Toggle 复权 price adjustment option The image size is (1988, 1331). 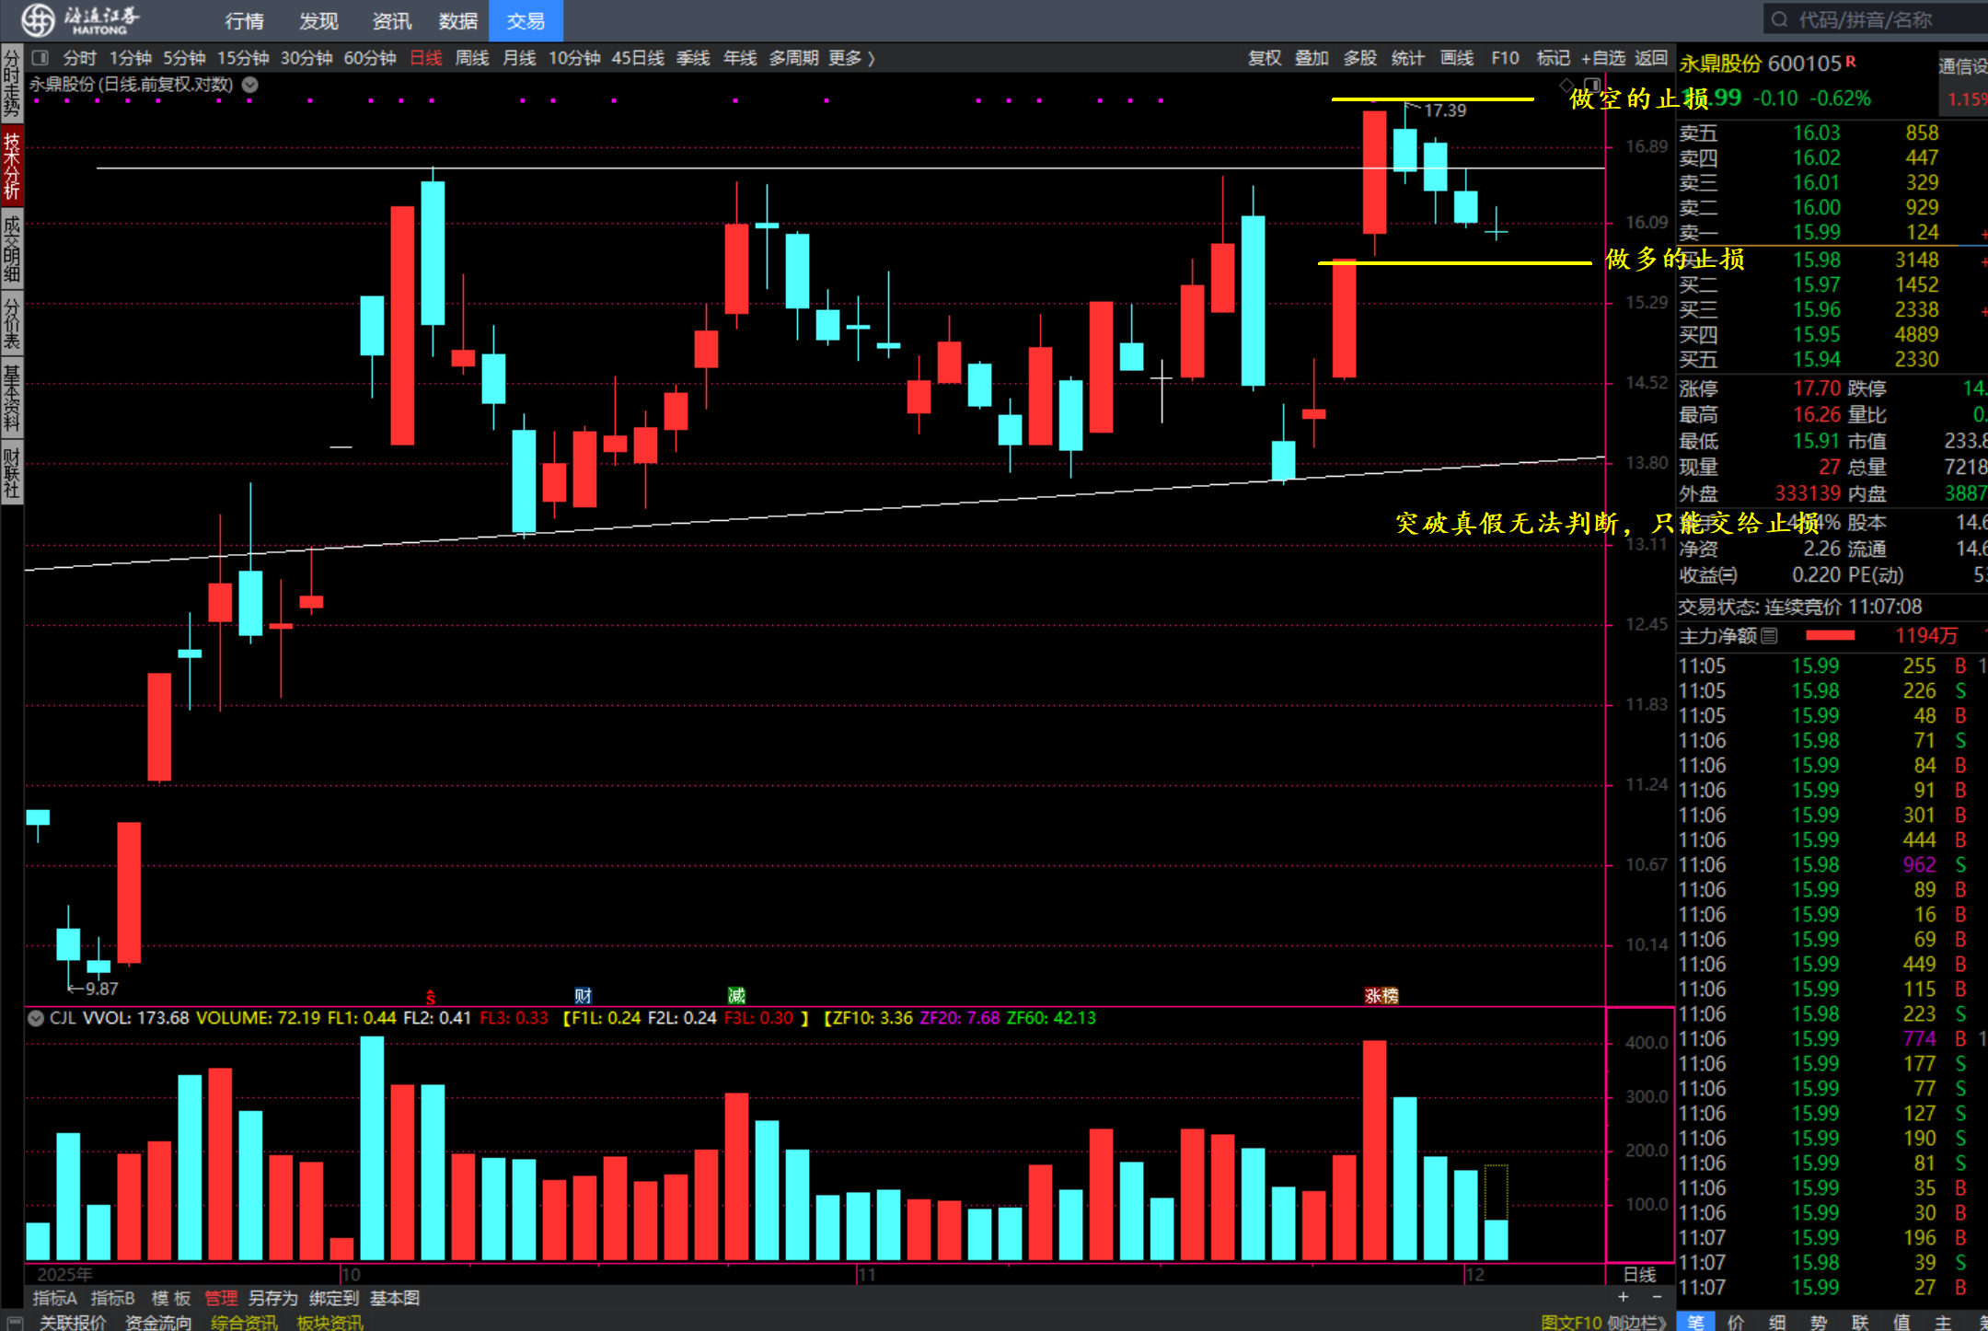pos(1264,58)
